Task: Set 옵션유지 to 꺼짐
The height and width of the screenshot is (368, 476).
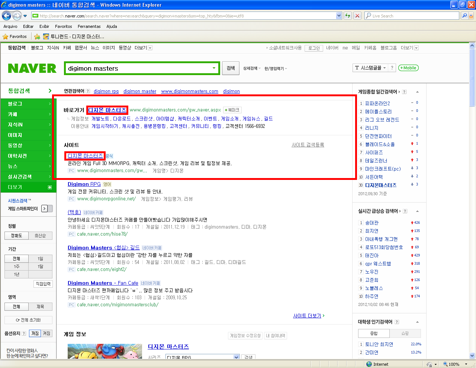Action: (x=35, y=333)
